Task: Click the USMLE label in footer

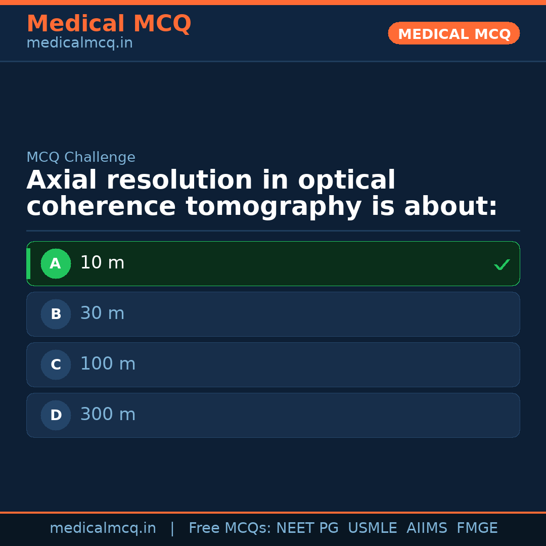Action: 372,528
